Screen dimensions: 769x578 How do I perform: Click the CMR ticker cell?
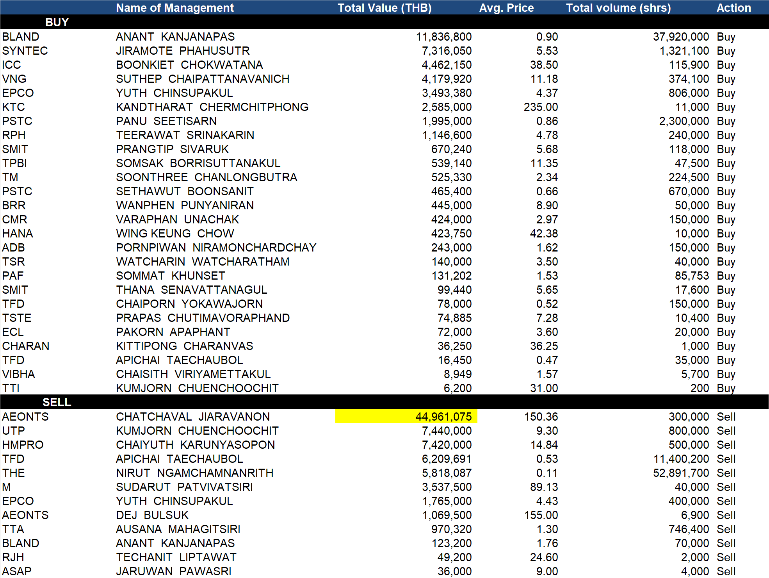(15, 219)
